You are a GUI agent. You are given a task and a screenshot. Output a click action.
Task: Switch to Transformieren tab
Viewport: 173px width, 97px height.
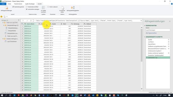18,4
